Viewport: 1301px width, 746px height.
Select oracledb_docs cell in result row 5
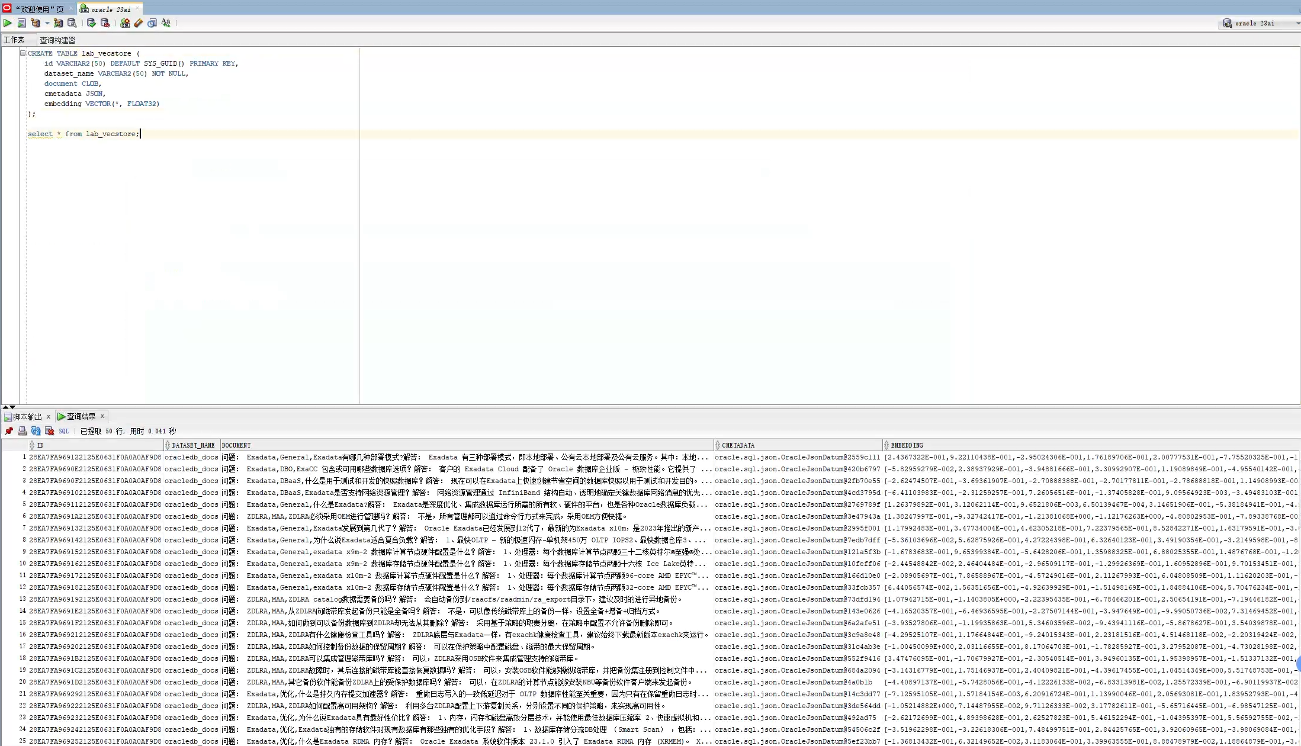[x=191, y=504]
